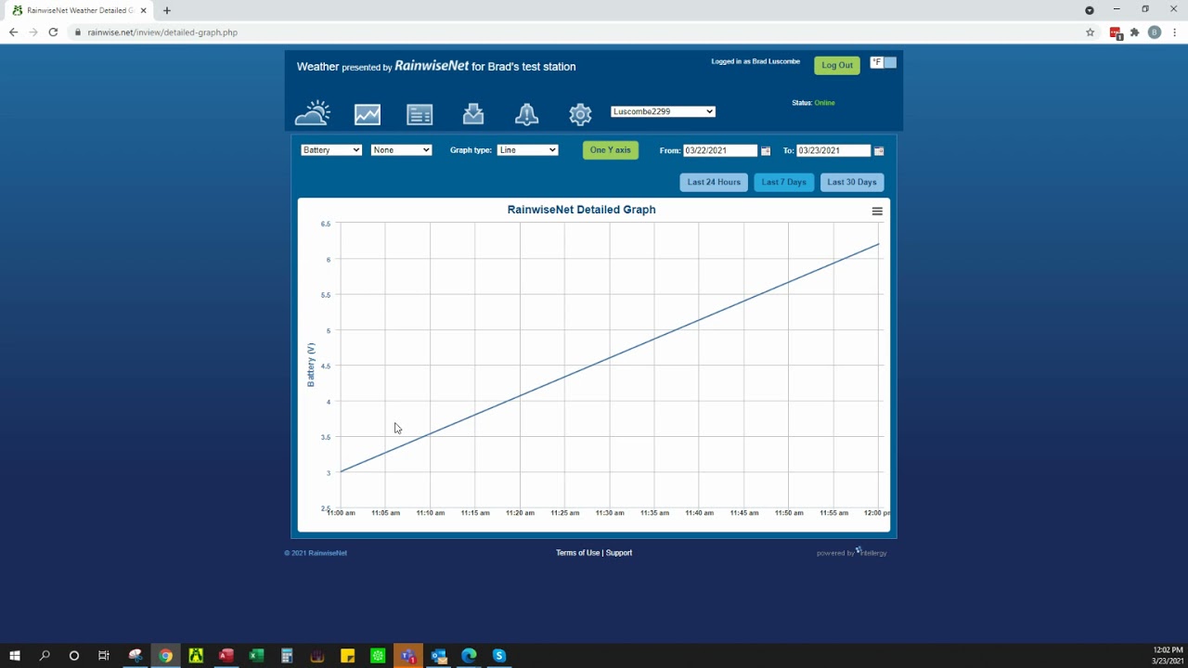Click the To date input field
Image resolution: width=1188 pixels, height=668 pixels.
(x=833, y=150)
